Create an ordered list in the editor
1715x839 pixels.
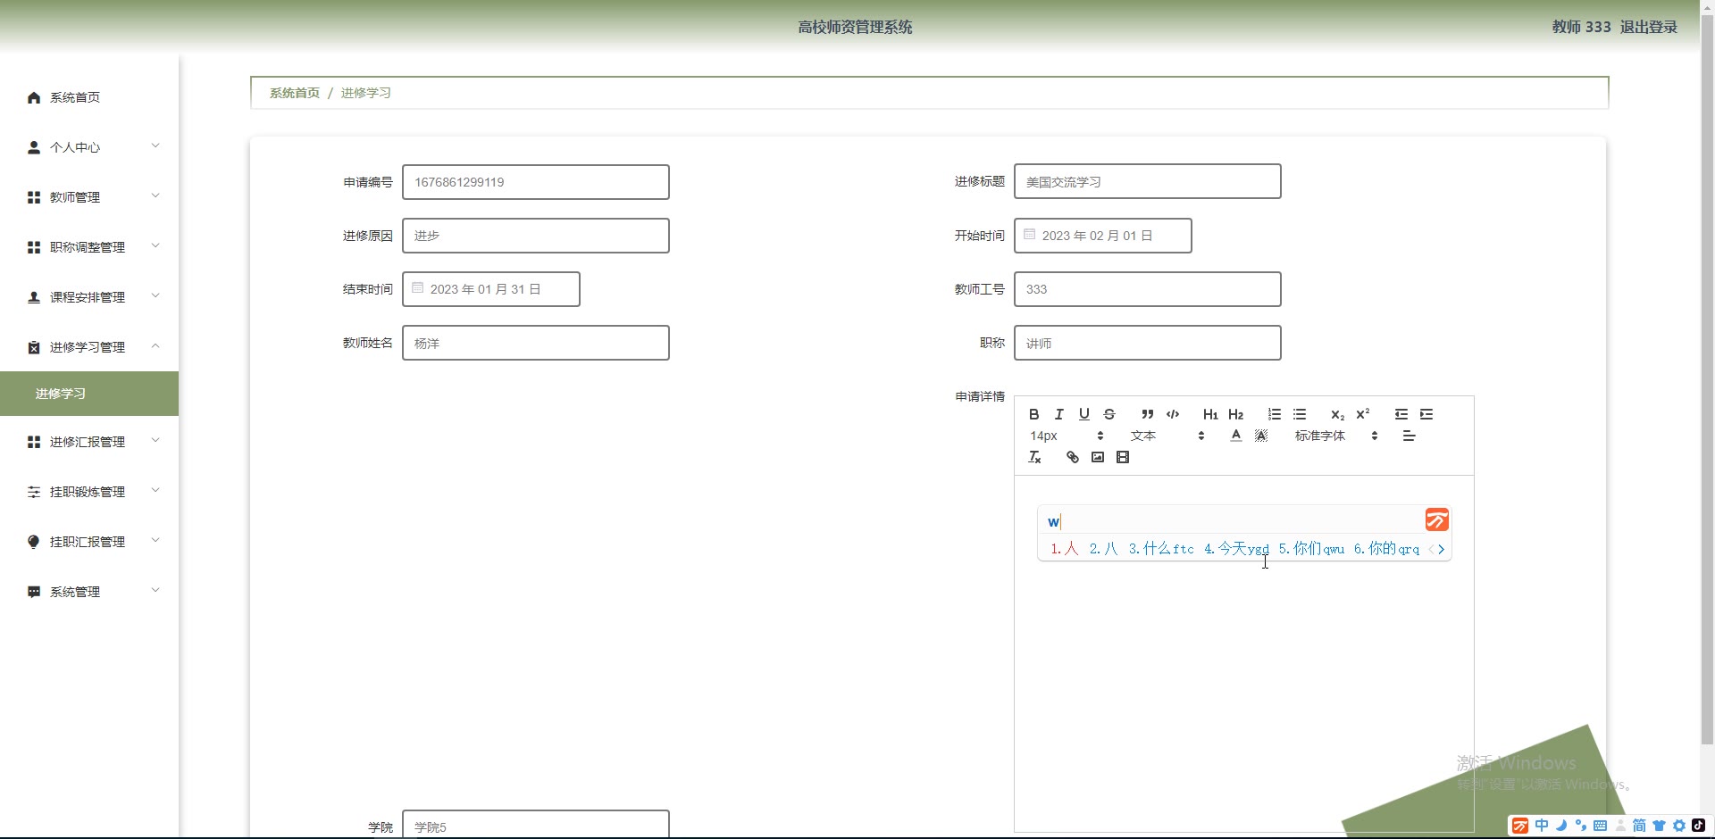[1275, 414]
